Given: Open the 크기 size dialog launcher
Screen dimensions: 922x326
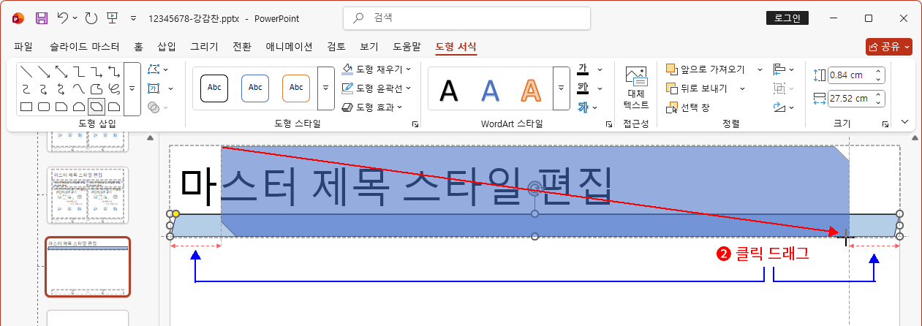Looking at the screenshot, I should pos(885,125).
